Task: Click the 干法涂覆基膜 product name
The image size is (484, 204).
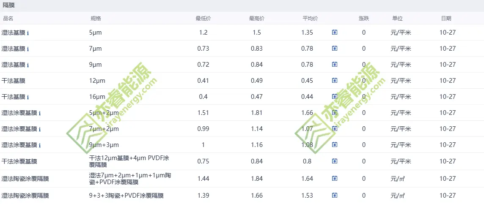Action: [x=19, y=161]
